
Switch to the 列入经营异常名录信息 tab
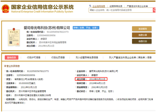click(87, 58)
